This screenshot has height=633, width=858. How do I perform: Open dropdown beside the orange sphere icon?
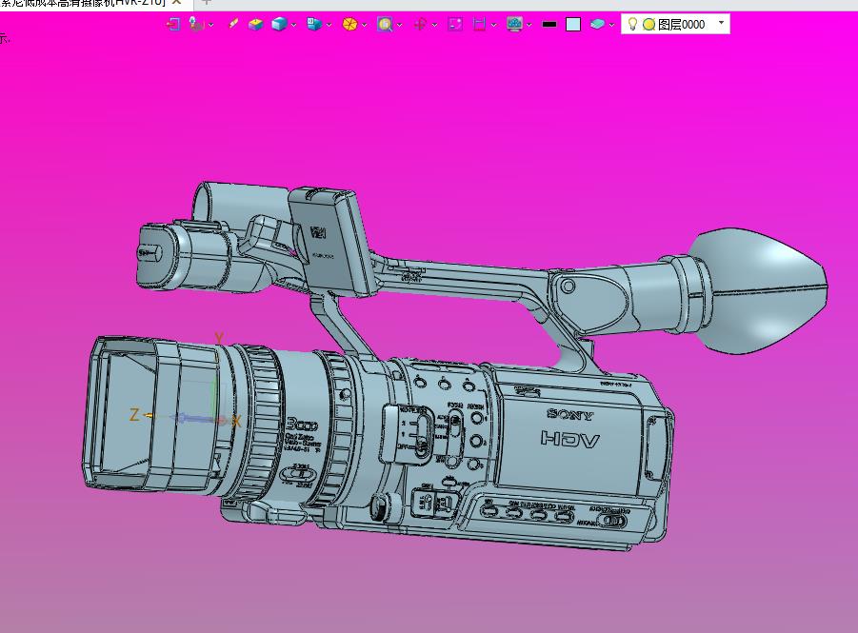coord(365,25)
